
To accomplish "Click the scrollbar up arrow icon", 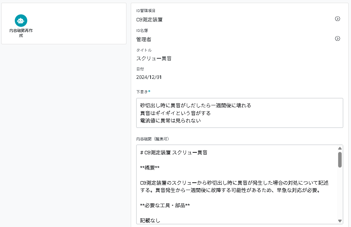I will [x=340, y=148].
